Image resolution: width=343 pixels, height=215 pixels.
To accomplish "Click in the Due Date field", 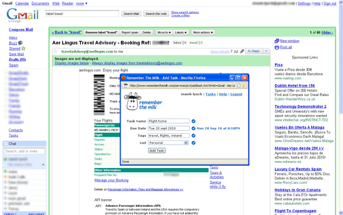I will click(168, 128).
